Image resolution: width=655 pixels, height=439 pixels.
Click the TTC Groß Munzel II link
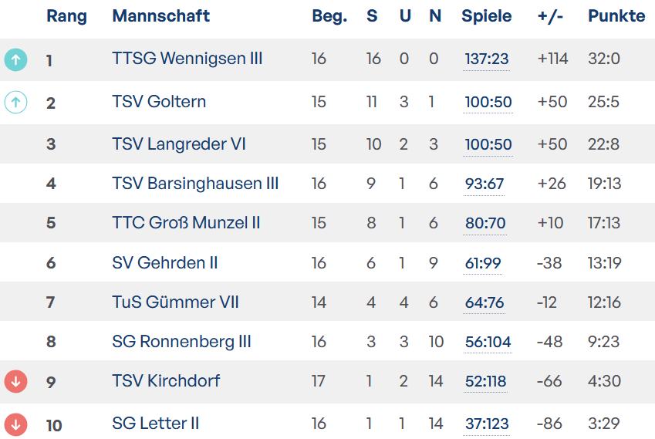pyautogui.click(x=186, y=223)
